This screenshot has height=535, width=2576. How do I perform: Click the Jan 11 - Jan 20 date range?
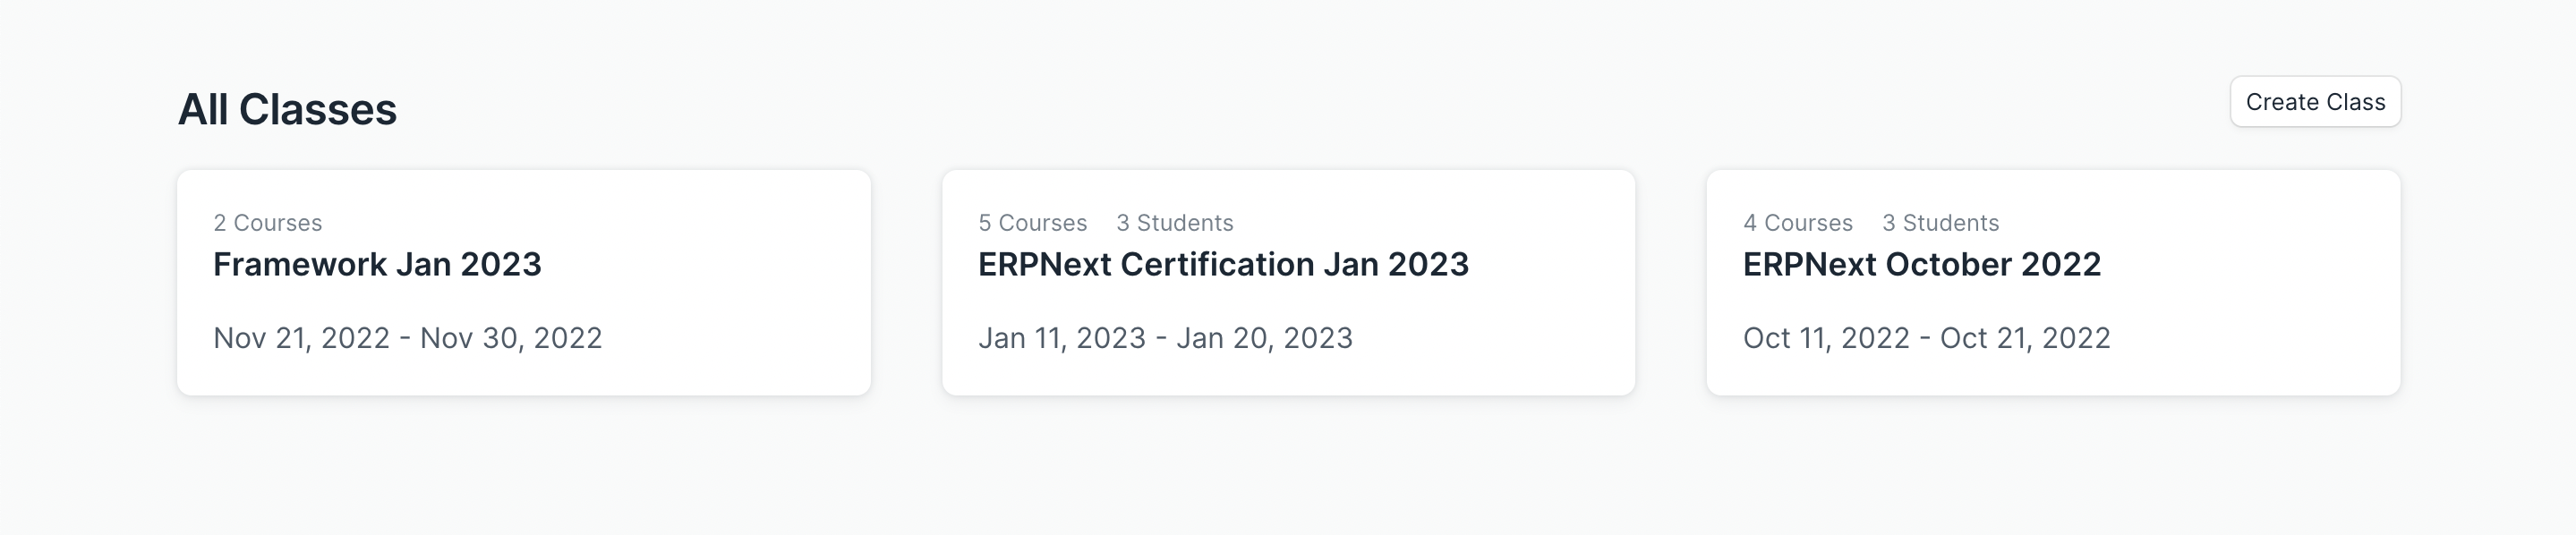click(x=1166, y=338)
